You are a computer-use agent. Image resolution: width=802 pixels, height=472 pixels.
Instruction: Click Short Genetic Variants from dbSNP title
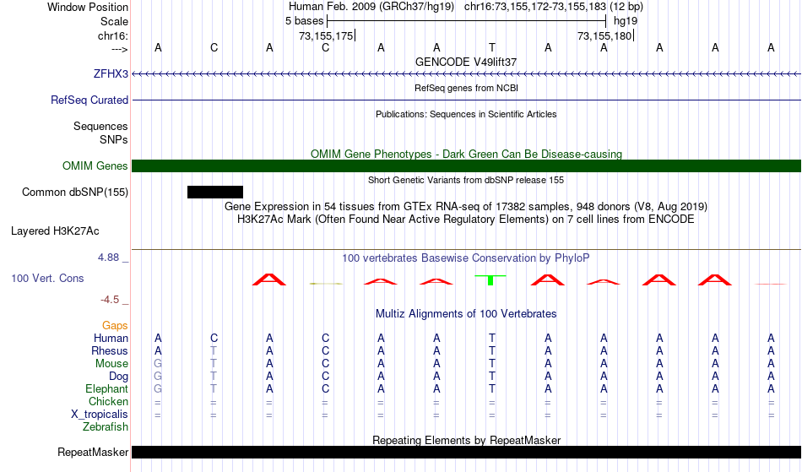pyautogui.click(x=466, y=180)
